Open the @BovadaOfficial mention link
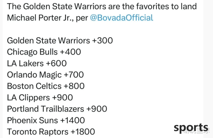Image resolution: width=213 pixels, height=138 pixels. click(x=121, y=18)
